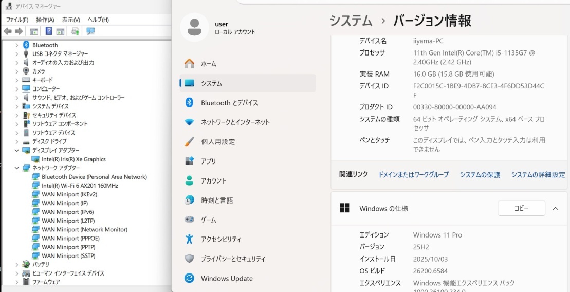Viewport: 570px width, 292px height.
Task: Open システムの保護 link
Action: (480, 175)
